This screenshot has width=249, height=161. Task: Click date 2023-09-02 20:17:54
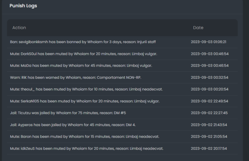209,148
